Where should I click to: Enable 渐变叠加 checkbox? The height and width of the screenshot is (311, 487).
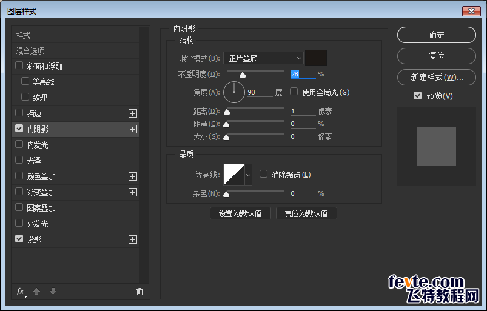tap(19, 192)
